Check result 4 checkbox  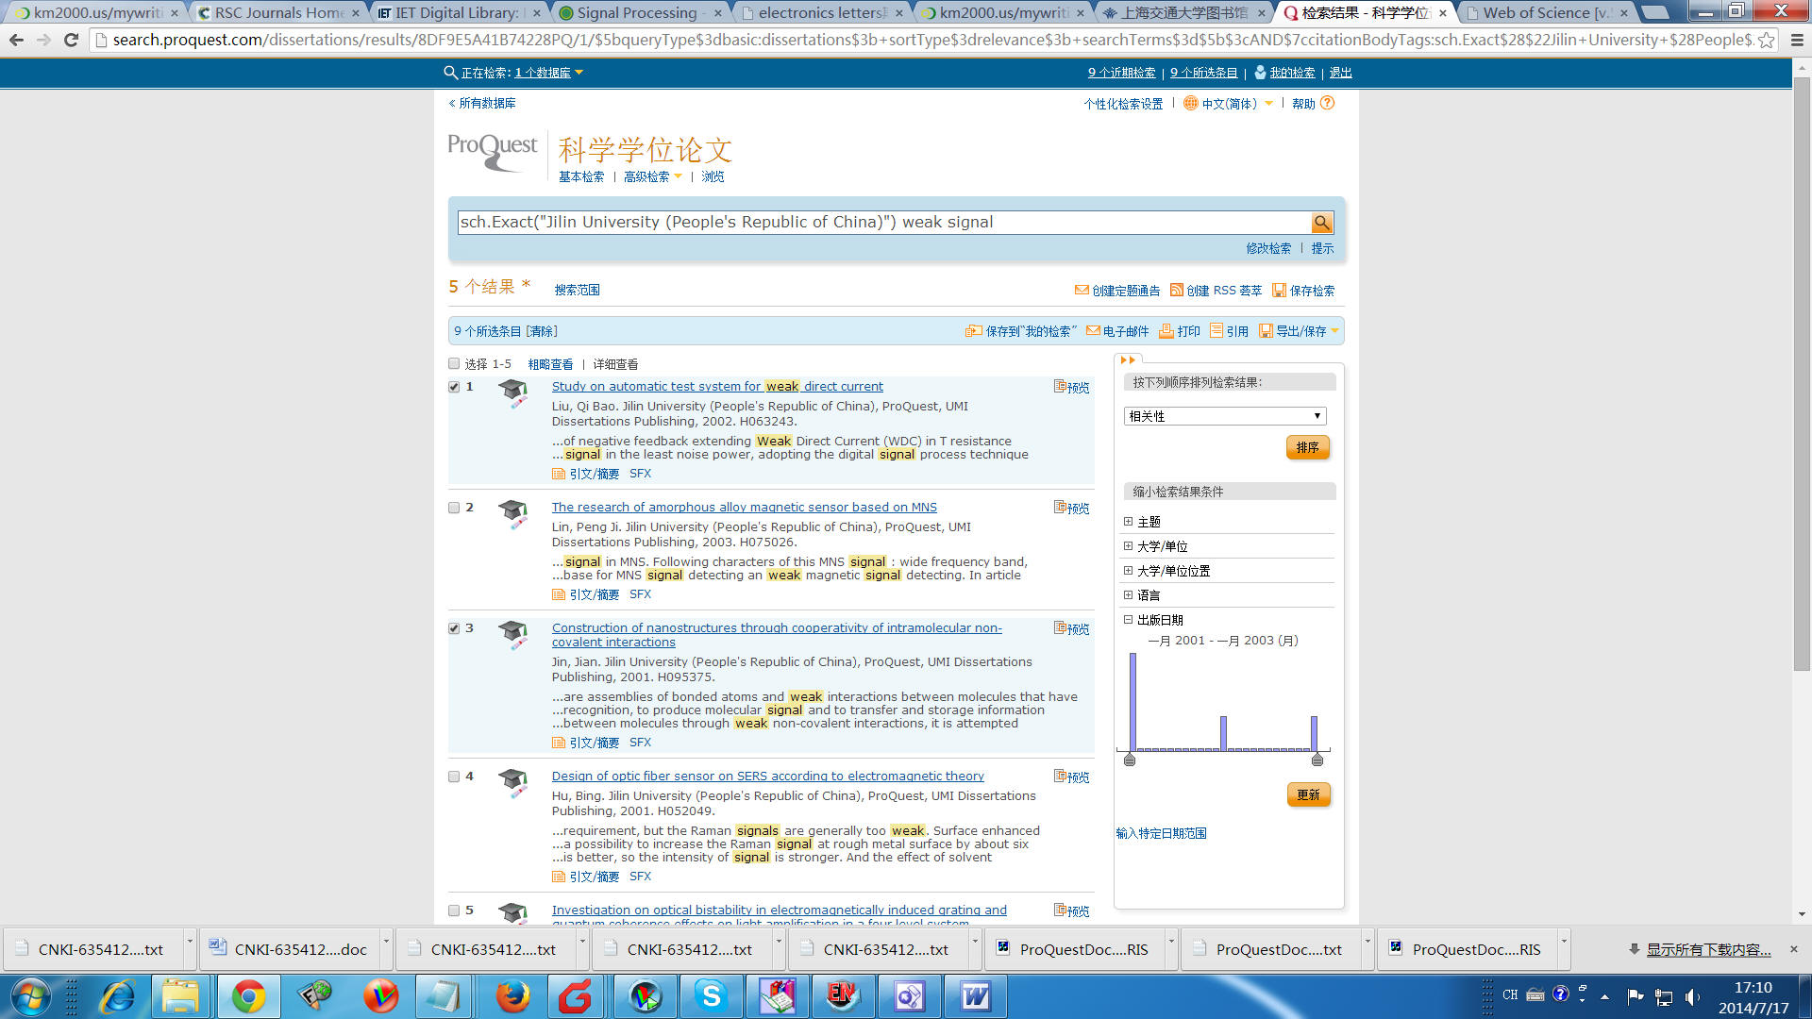pos(454,777)
